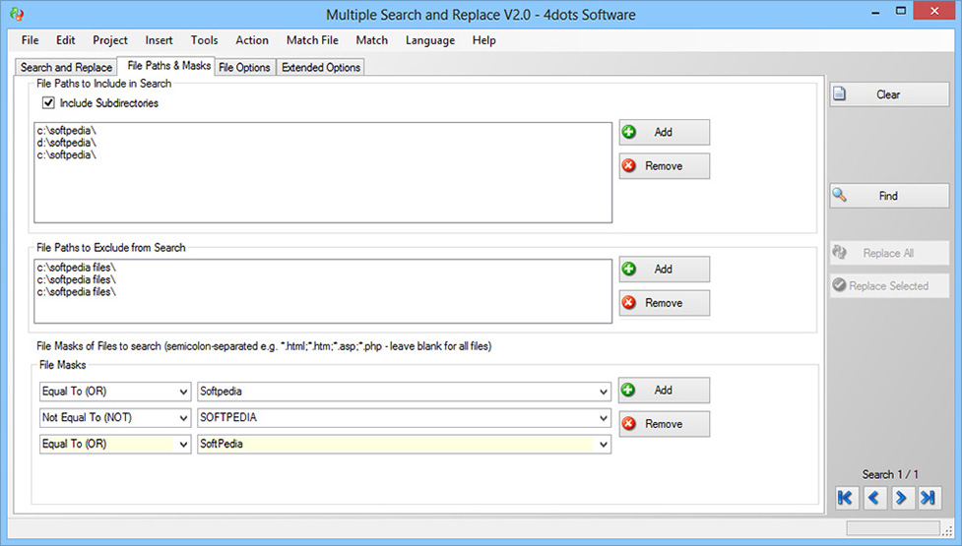Expand the first Equal To (OR) dropdown
962x546 pixels.
point(183,392)
